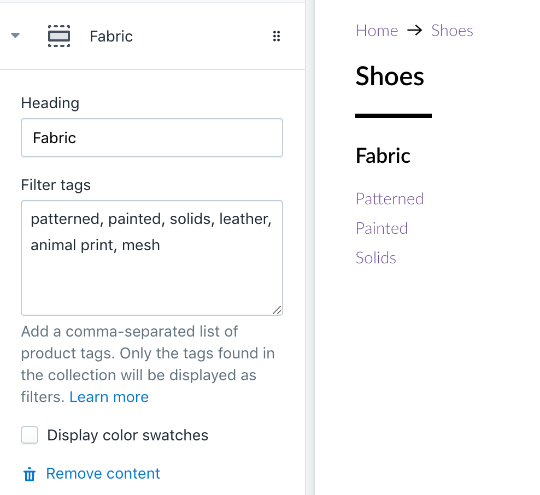Open the Learn more link
Viewport: 540px width, 495px height.
point(109,397)
